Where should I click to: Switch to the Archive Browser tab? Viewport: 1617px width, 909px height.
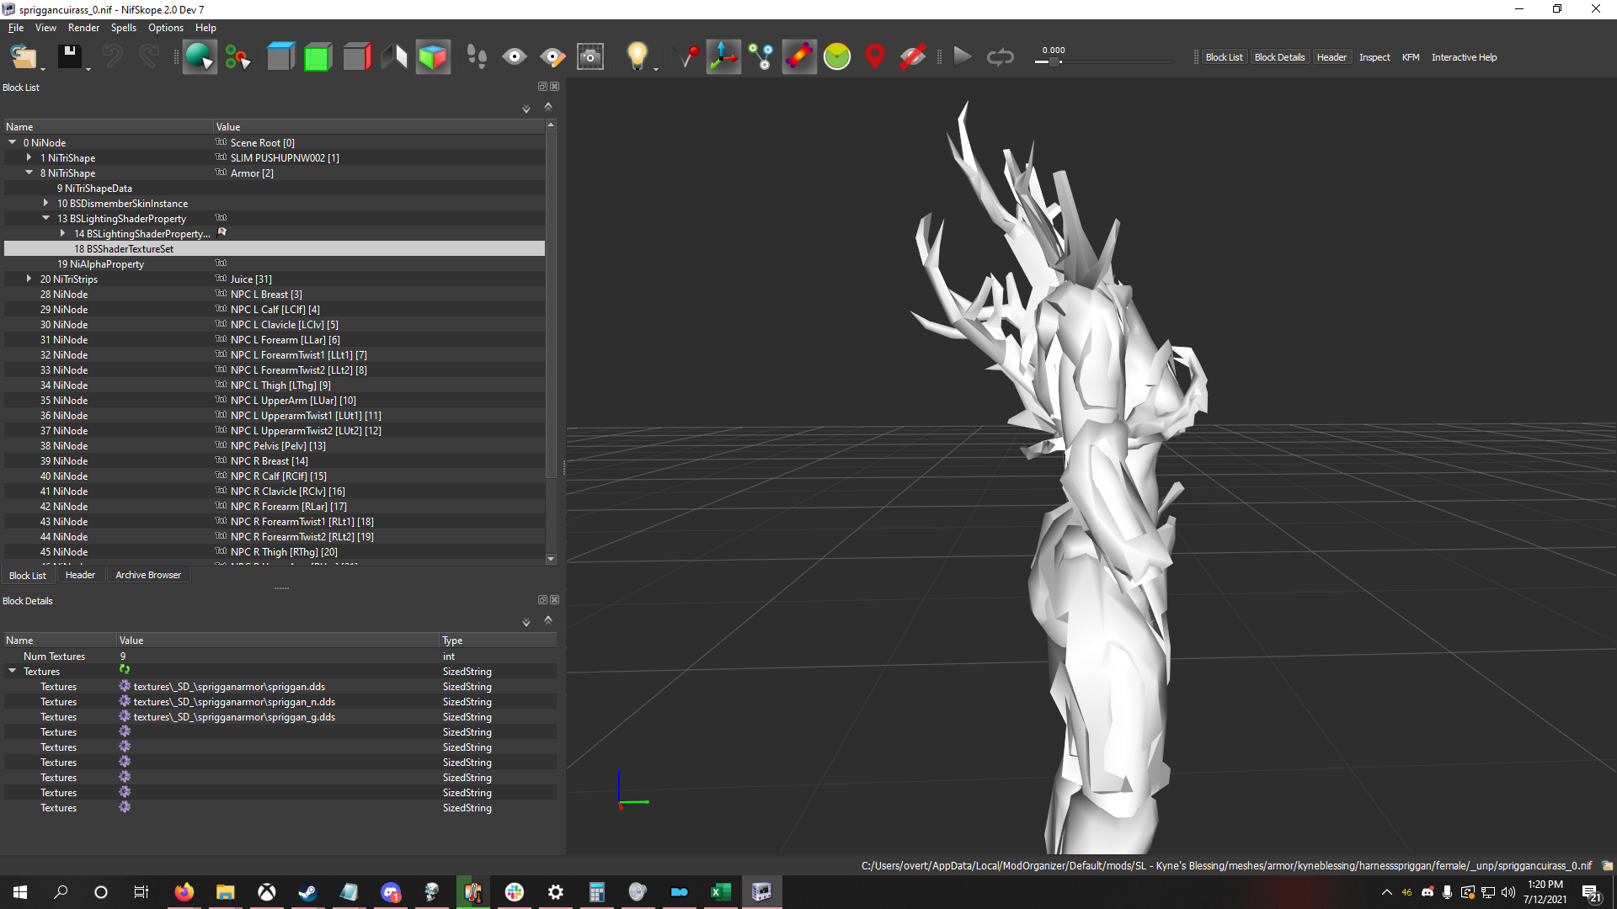pos(148,575)
